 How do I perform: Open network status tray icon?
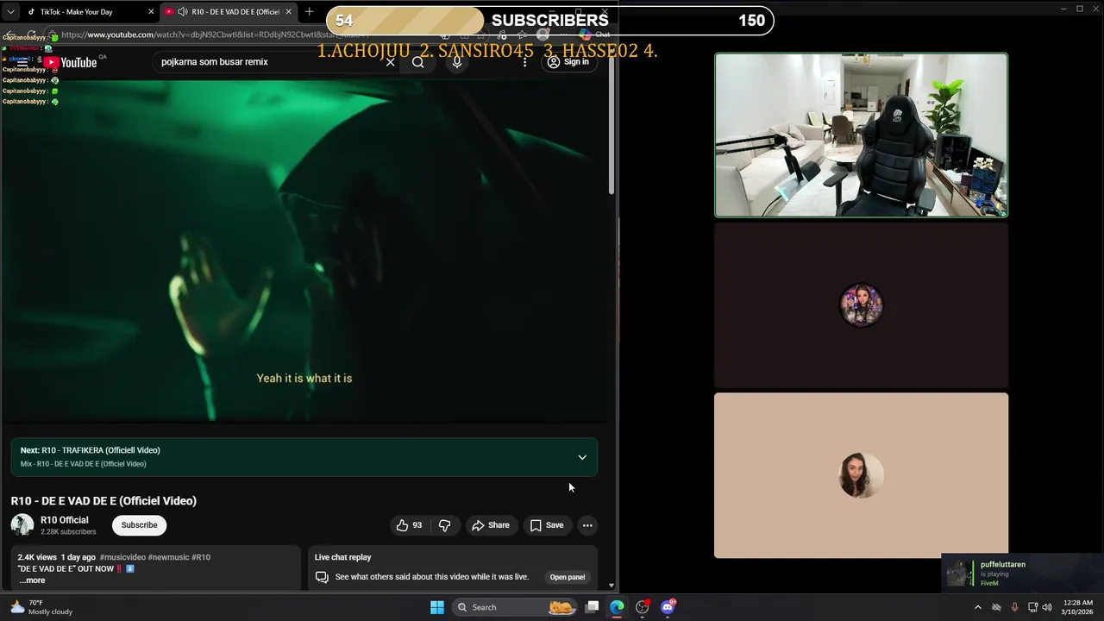(x=1032, y=607)
